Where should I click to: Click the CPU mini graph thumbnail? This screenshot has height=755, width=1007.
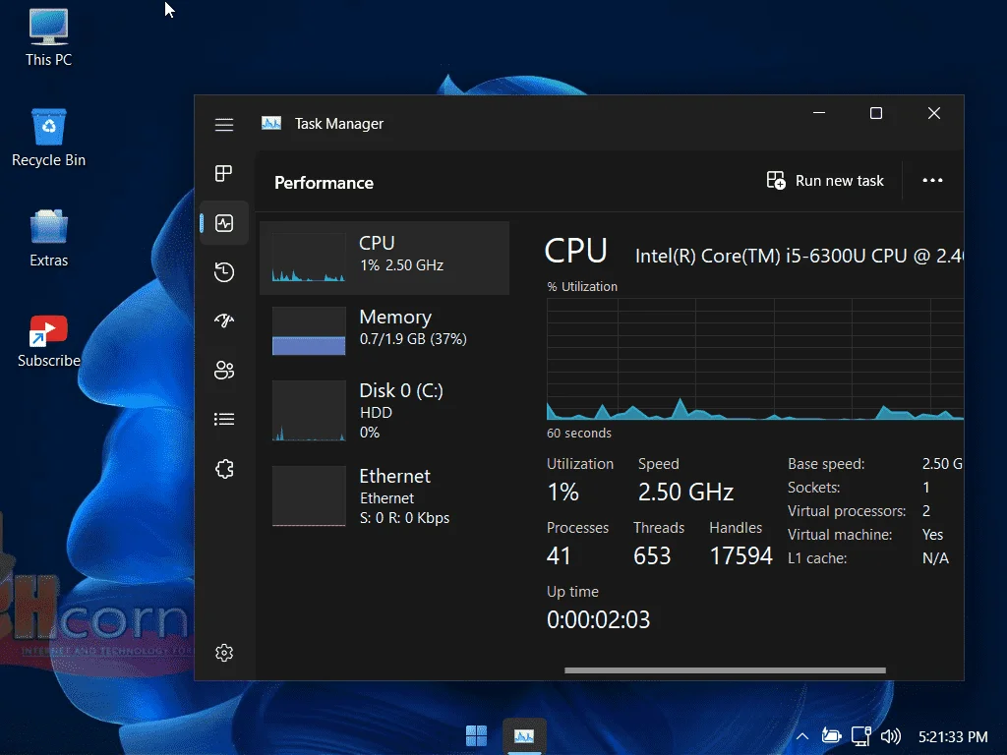point(309,258)
